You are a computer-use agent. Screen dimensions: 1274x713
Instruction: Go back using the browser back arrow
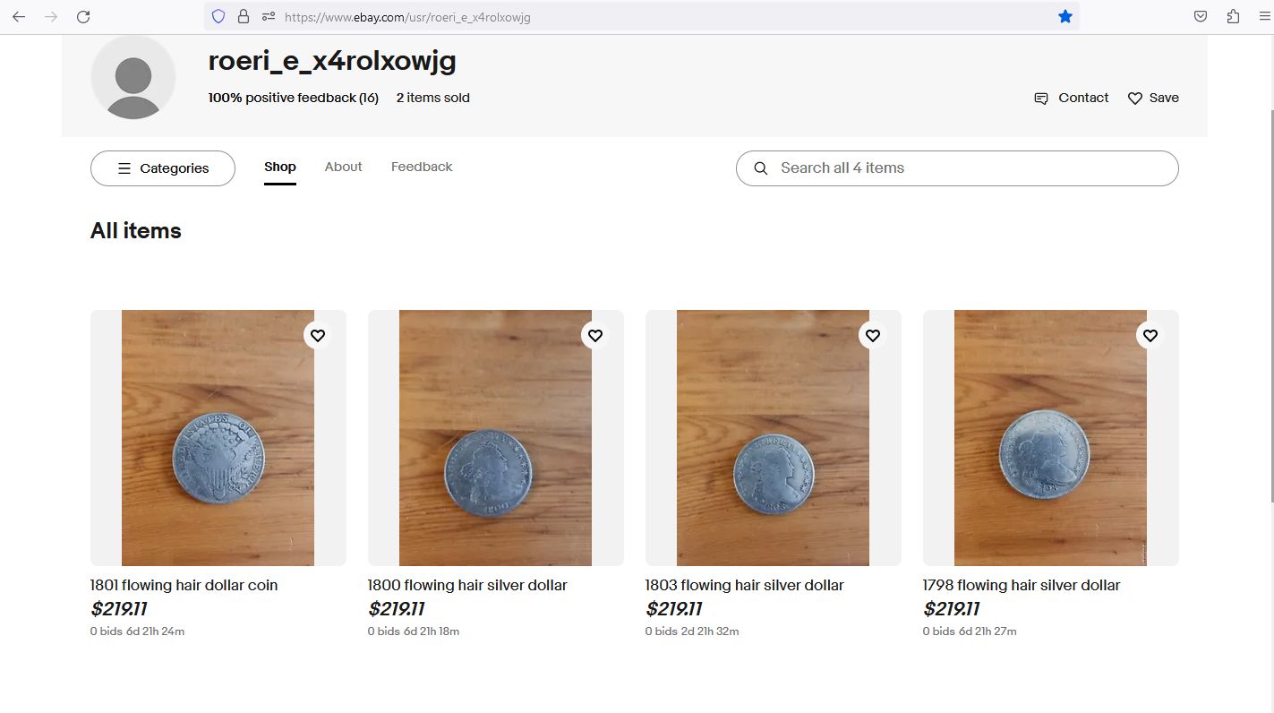click(19, 16)
